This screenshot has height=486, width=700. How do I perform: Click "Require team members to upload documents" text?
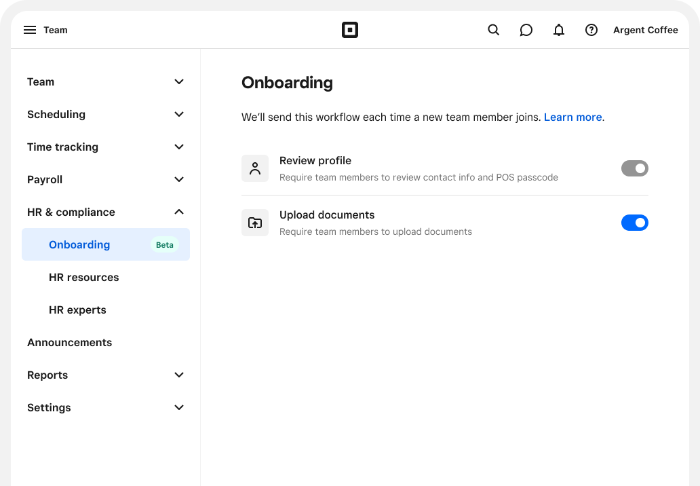tap(376, 232)
